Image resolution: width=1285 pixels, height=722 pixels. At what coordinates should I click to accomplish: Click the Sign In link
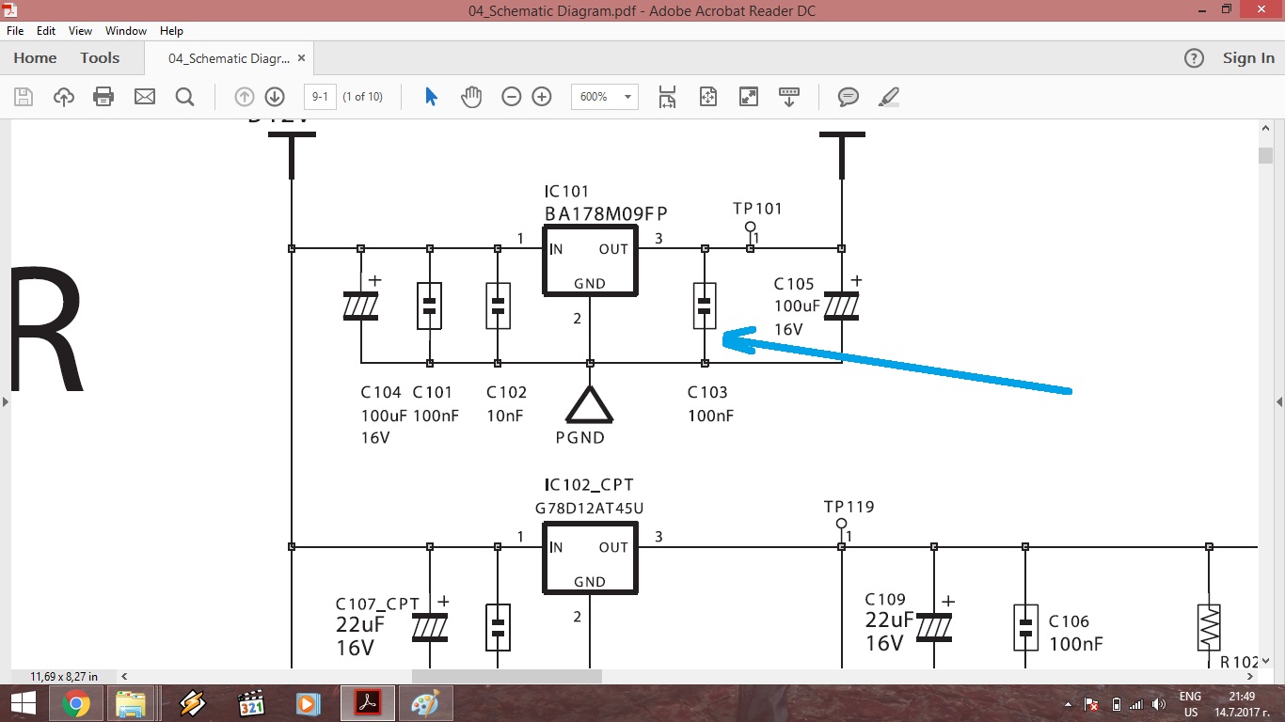[1248, 58]
